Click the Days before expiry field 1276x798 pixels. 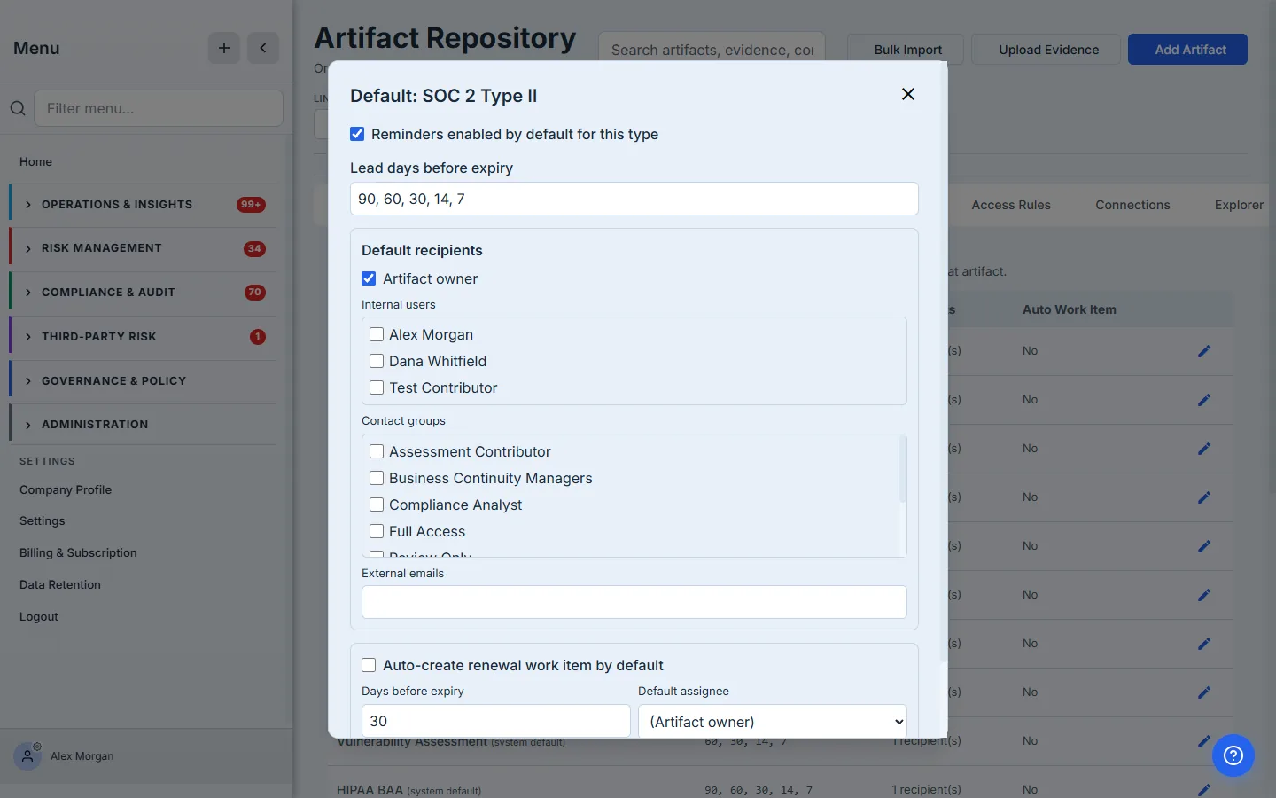pyautogui.click(x=496, y=721)
